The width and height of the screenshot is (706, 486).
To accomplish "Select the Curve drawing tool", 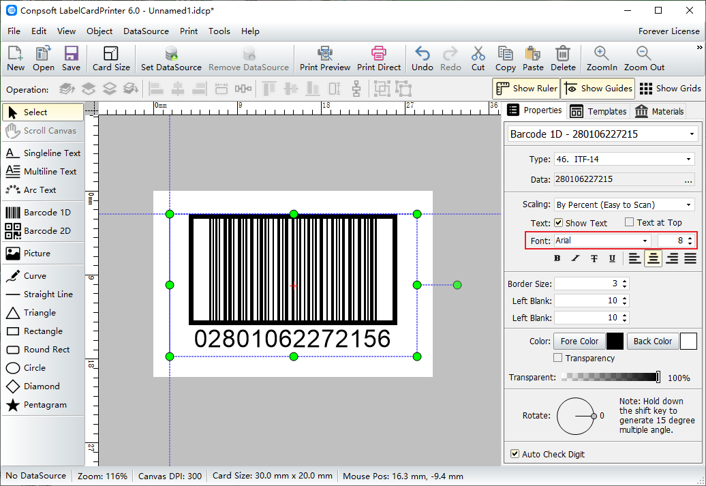I will [x=43, y=275].
